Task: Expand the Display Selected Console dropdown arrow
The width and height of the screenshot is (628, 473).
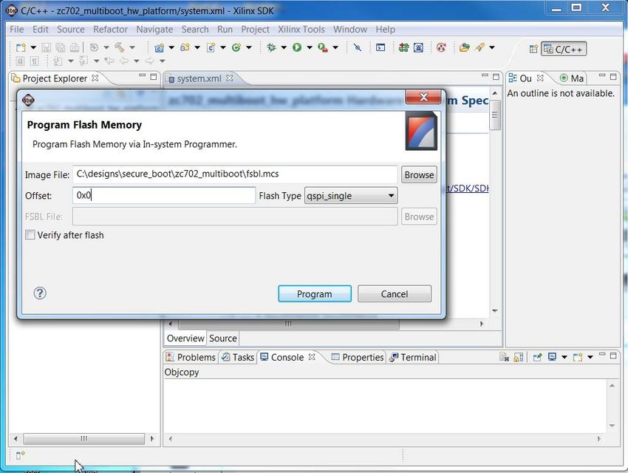Action: (564, 357)
